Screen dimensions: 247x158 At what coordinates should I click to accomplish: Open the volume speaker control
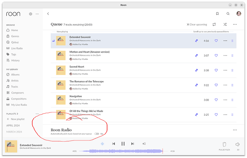pyautogui.click(x=238, y=145)
